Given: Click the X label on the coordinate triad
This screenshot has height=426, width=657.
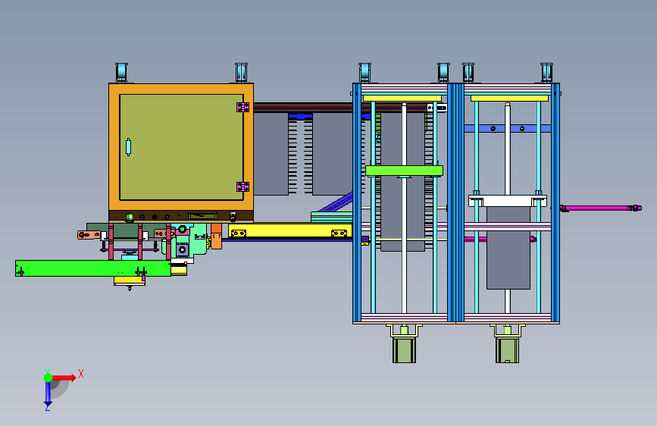Looking at the screenshot, I should (81, 374).
